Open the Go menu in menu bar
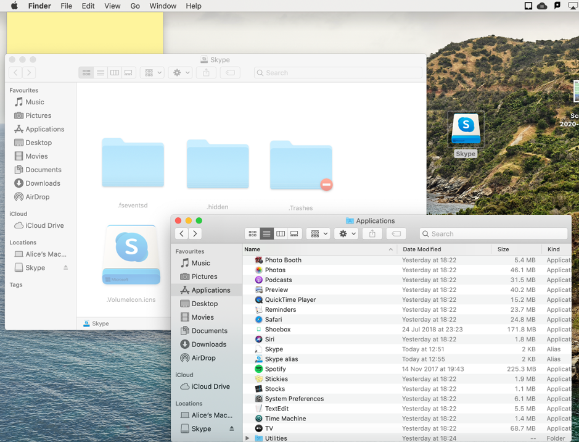 coord(135,6)
